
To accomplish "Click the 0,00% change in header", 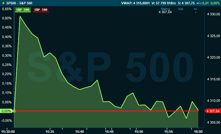I will tap(215, 3).
